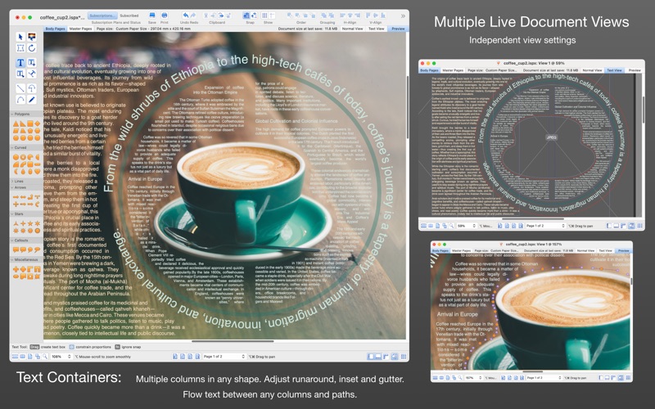The width and height of the screenshot is (655, 409).
Task: Toggle Preview mode in main window
Action: pyautogui.click(x=398, y=29)
